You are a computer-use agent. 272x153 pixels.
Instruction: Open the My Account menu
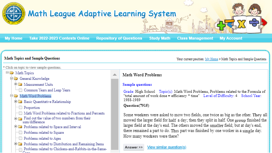pos(231,38)
